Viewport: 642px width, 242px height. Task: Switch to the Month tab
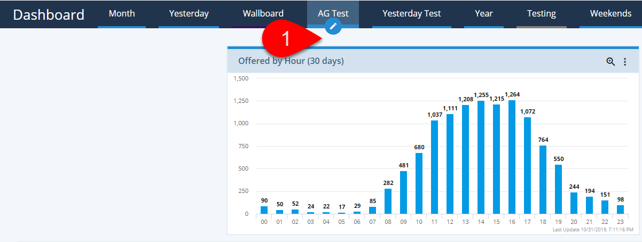point(122,14)
